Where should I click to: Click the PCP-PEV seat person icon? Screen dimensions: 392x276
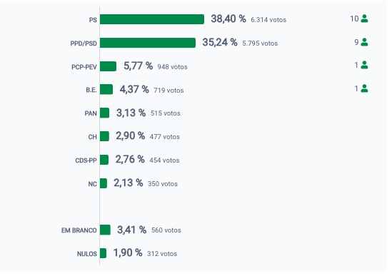coord(364,65)
